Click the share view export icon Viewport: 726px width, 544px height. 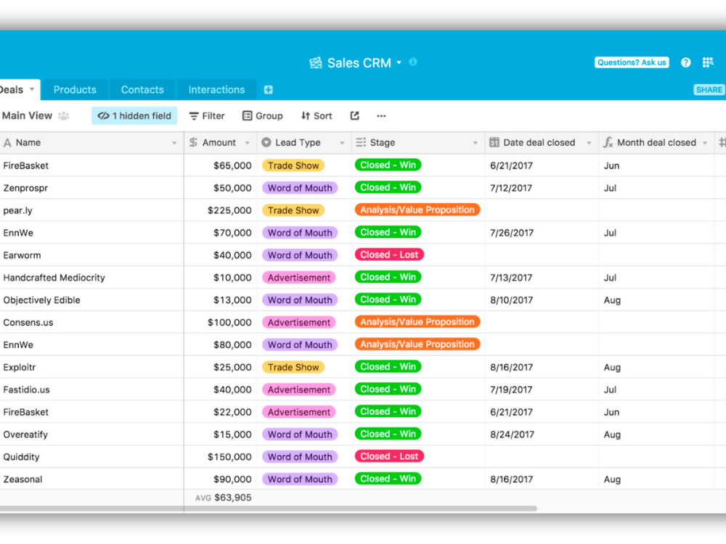355,115
